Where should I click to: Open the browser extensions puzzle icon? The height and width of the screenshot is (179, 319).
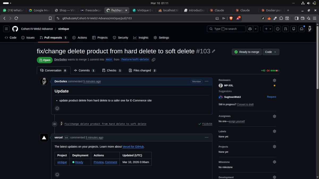coord(281,18)
